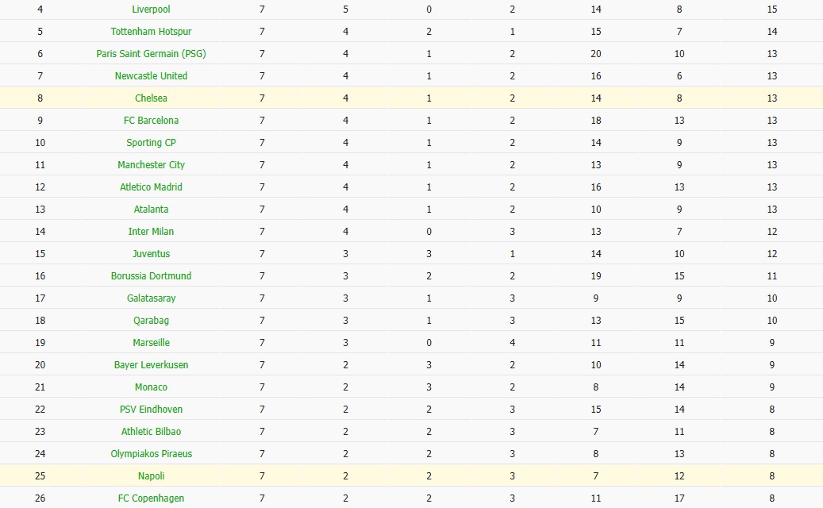The height and width of the screenshot is (508, 823).
Task: Click the highlighted Napoli team link
Action: tap(151, 476)
